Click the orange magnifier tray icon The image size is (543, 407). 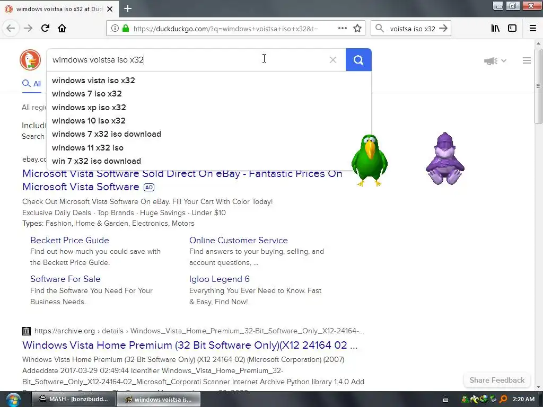[503, 400]
